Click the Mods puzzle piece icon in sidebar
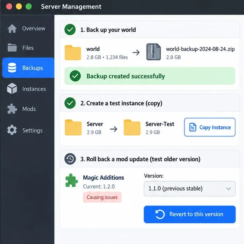Image resolution: width=244 pixels, height=244 pixels. (x=12, y=109)
